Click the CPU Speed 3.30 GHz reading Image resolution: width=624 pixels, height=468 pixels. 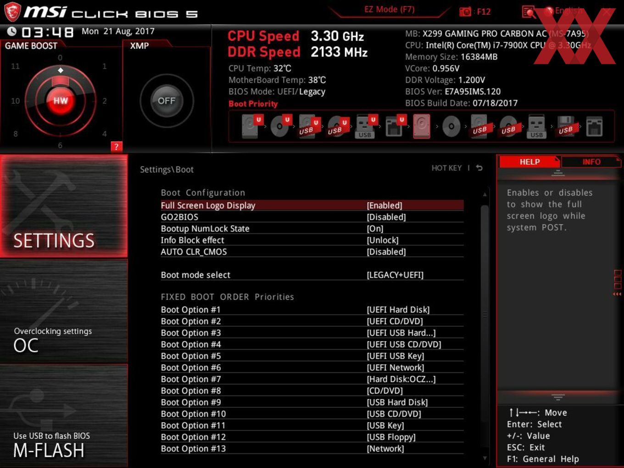pyautogui.click(x=296, y=36)
